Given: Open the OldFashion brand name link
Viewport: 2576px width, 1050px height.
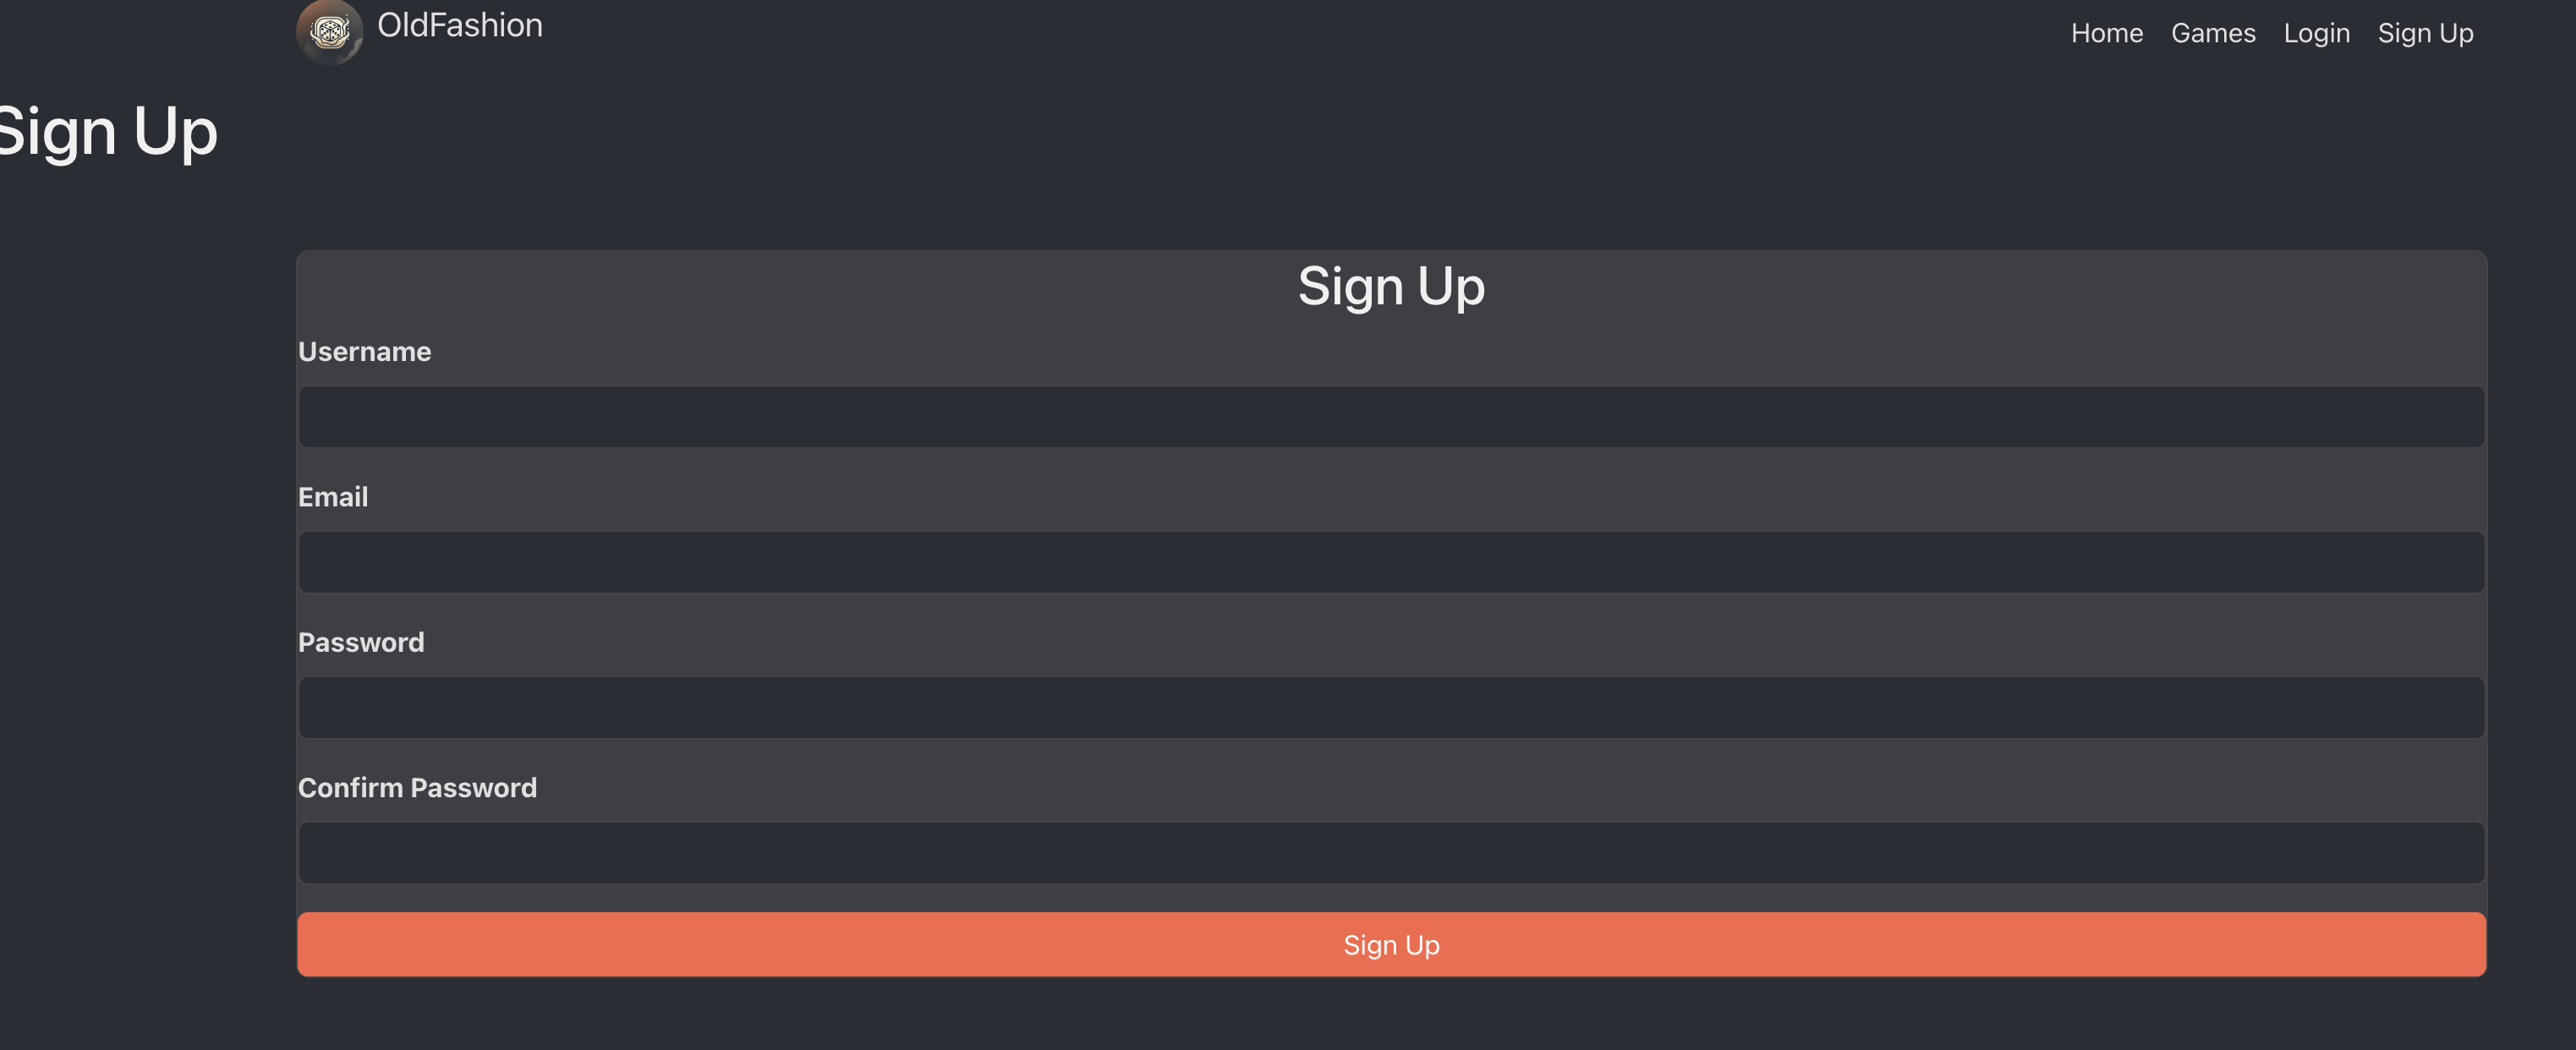Looking at the screenshot, I should 460,25.
